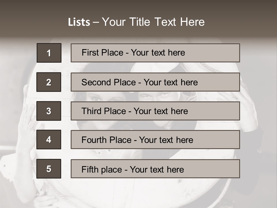The height and width of the screenshot is (208, 277).
Task: Click the word 'Fifth' in the list
Action: click(90, 169)
